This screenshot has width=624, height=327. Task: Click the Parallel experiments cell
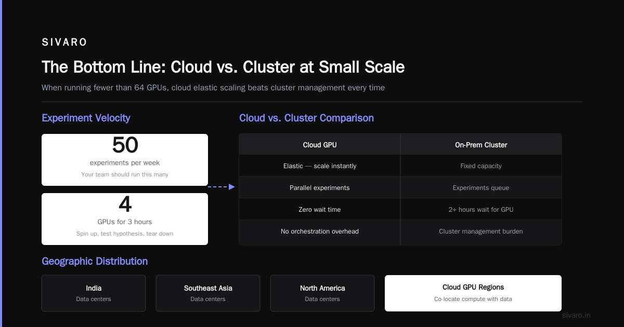(320, 188)
